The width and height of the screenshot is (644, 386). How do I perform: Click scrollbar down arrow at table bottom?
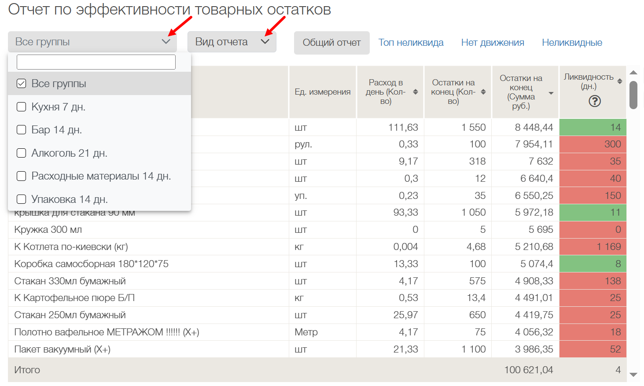point(633,375)
